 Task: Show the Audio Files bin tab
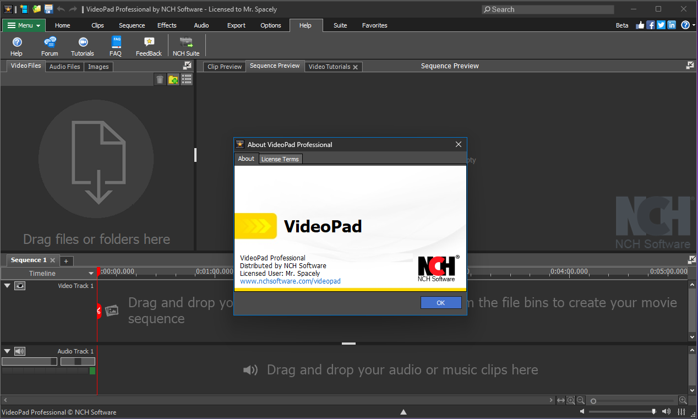[x=65, y=67]
